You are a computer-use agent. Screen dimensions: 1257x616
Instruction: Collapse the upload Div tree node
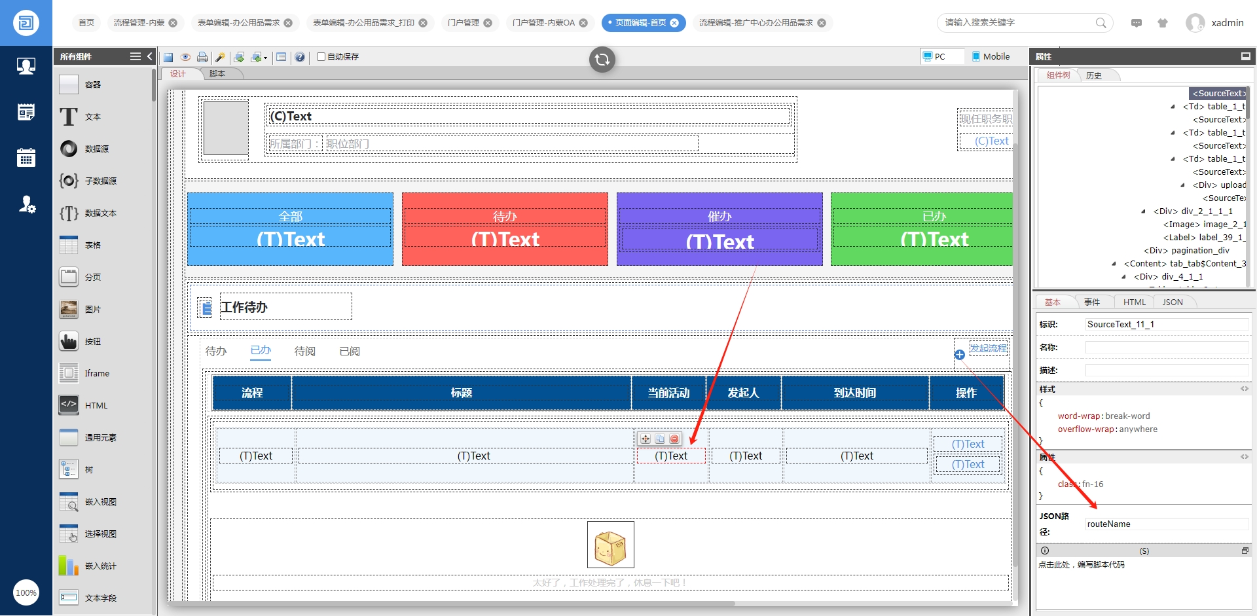[1182, 185]
